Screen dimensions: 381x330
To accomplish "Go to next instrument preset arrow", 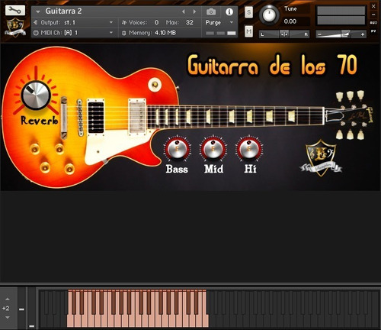I will pos(194,11).
